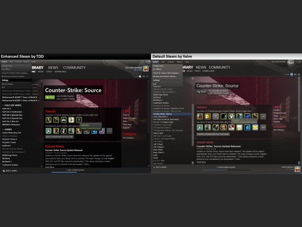302x227 pixels.
Task: Select Left 4 Dead 2 in Default Steam list
Action: tap(159, 147)
